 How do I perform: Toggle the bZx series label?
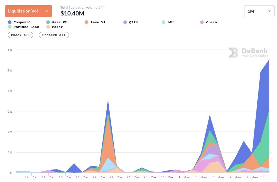[171, 22]
